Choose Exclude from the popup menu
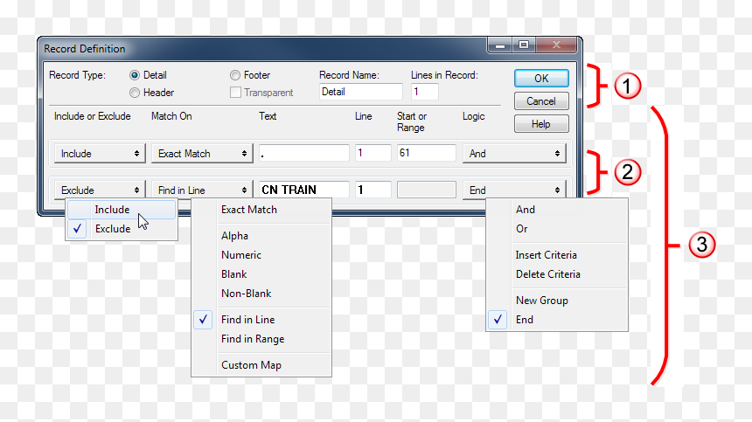The height and width of the screenshot is (422, 752). [122, 229]
